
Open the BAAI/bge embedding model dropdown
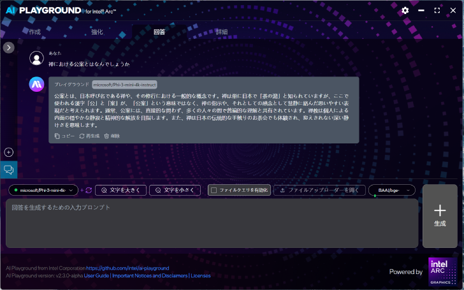(392, 191)
